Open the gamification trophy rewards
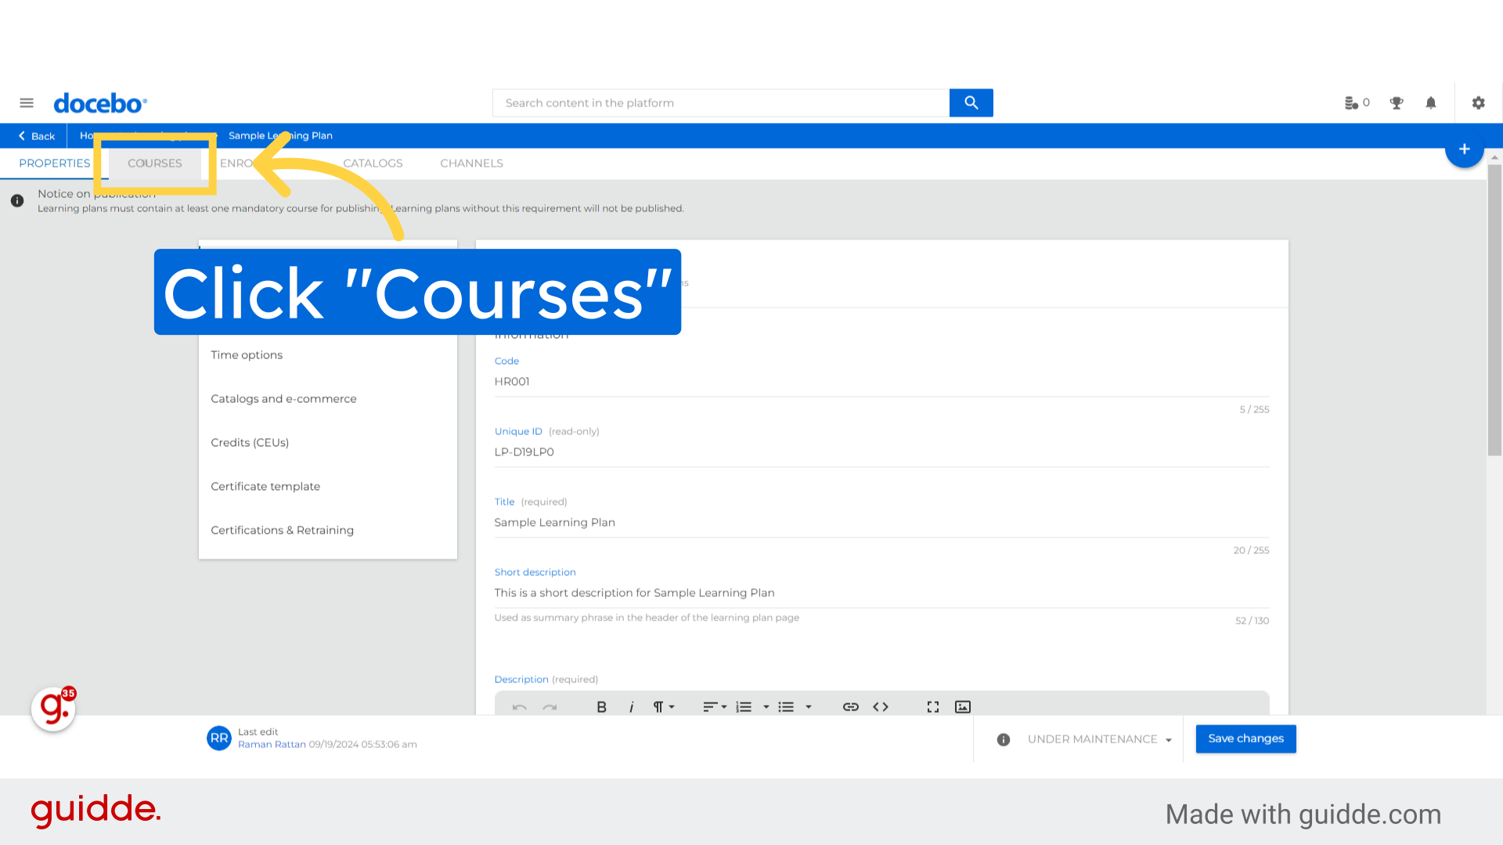 click(1397, 102)
